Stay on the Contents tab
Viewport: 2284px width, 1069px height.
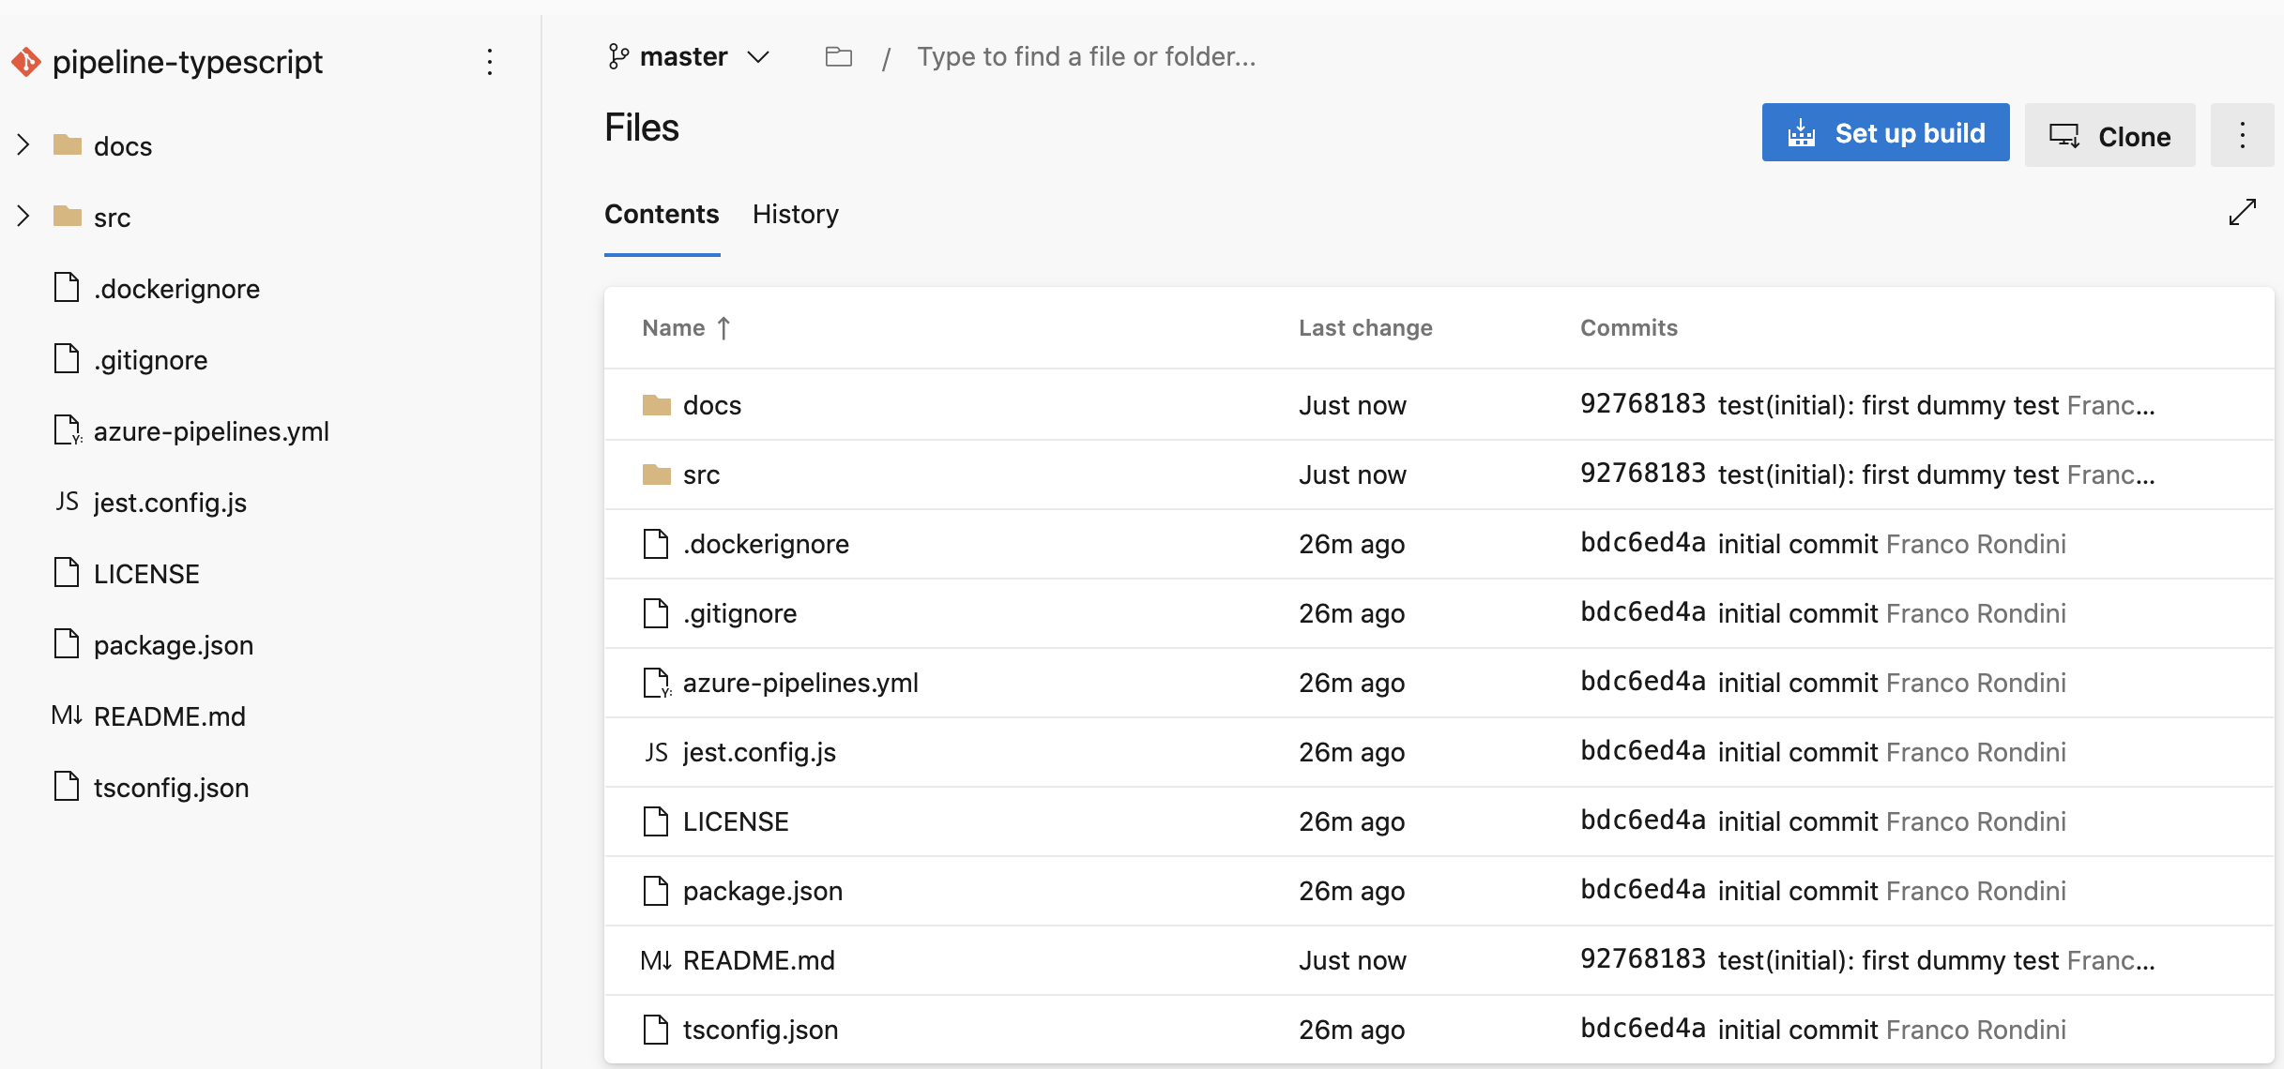662,215
